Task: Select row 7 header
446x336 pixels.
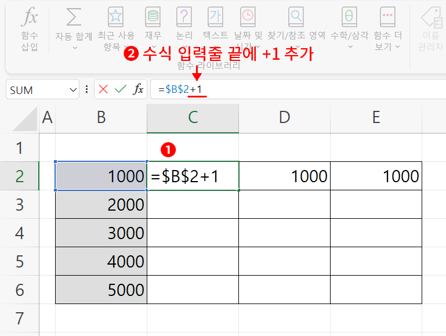Action: 19,318
